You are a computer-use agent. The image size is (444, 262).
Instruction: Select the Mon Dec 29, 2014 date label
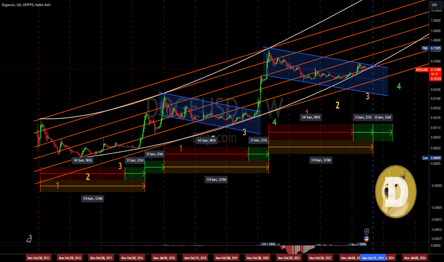click(x=70, y=258)
